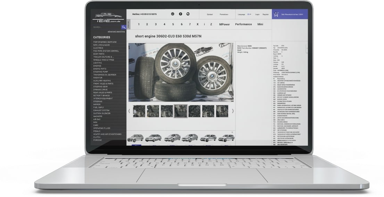Select the highlighted fourth gallery thumbnail

coord(181,111)
